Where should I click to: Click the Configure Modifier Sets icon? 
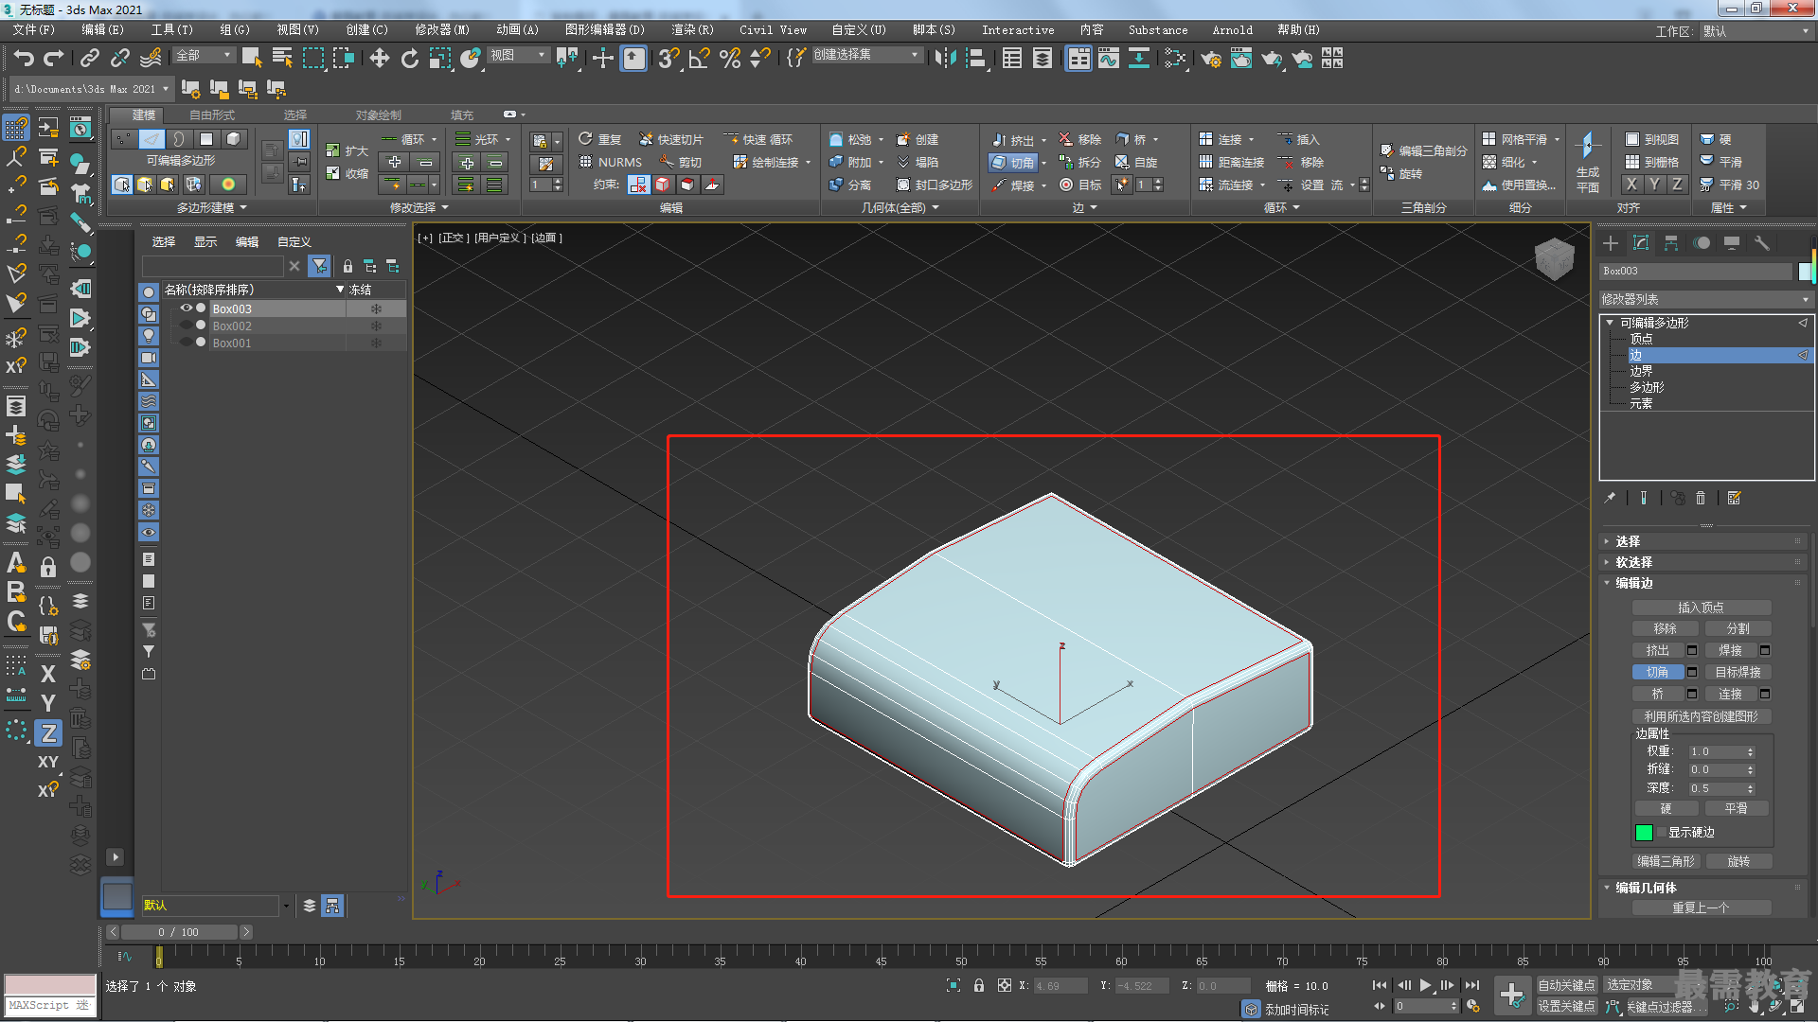tap(1735, 498)
